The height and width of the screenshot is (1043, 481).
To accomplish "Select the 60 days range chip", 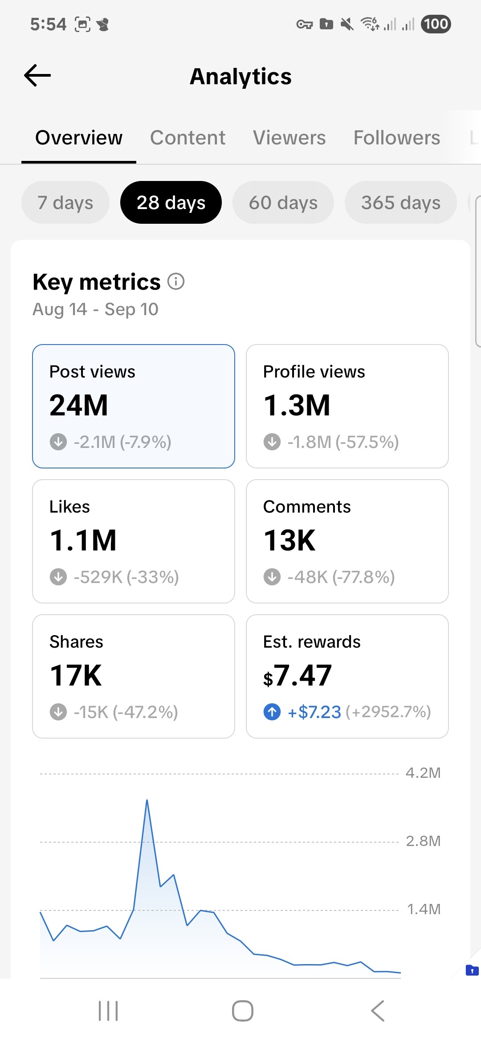I will click(x=283, y=202).
